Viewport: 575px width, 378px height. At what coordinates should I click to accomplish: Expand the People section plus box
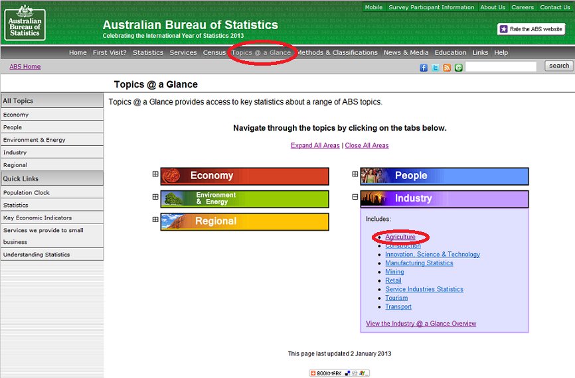click(x=355, y=174)
